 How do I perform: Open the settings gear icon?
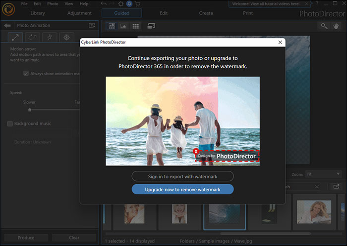[x=120, y=3]
